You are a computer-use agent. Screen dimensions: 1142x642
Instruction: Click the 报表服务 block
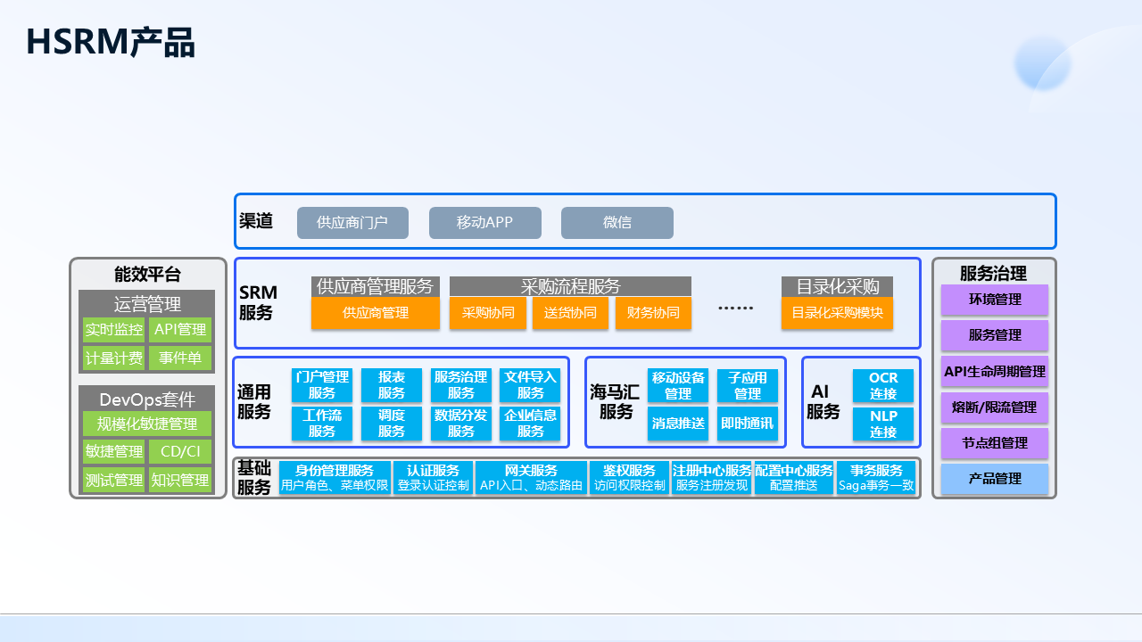[x=392, y=385]
